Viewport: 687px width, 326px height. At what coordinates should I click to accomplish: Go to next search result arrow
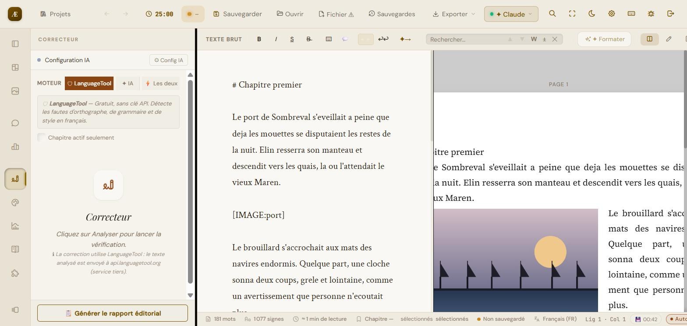522,39
